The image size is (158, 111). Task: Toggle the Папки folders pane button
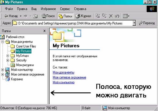point(65,16)
